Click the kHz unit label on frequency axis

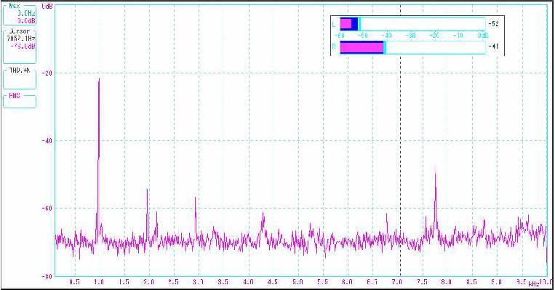(534, 284)
